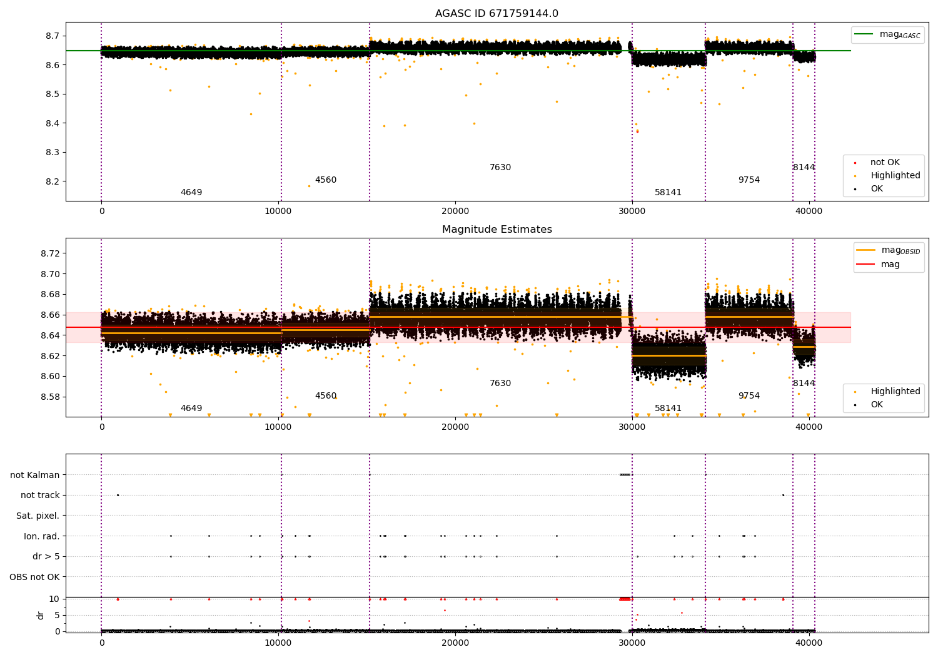The height and width of the screenshot is (657, 938).
Task: Click the 40000 x-tick under top plot
Action: [x=809, y=211]
